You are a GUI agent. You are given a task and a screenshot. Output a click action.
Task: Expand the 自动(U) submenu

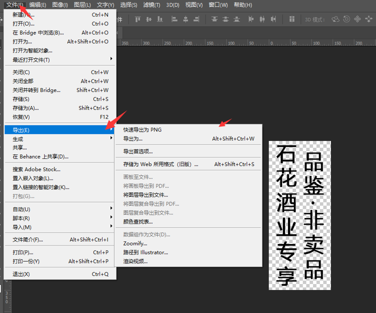(60, 209)
